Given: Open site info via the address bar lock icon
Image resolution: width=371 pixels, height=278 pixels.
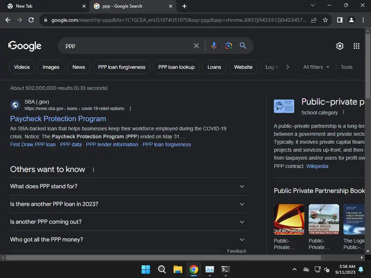Looking at the screenshot, I should (46, 20).
